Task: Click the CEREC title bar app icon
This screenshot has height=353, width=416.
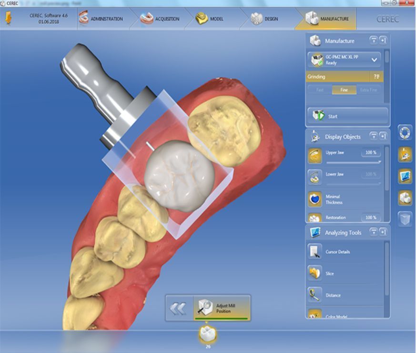Action: coord(3,3)
